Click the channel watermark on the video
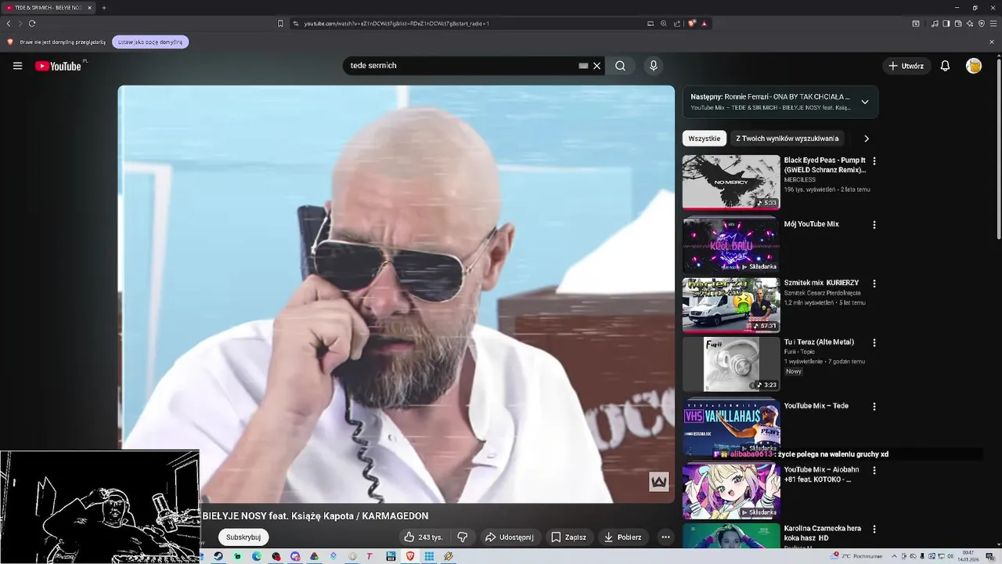Image resolution: width=1002 pixels, height=564 pixels. pos(658,482)
